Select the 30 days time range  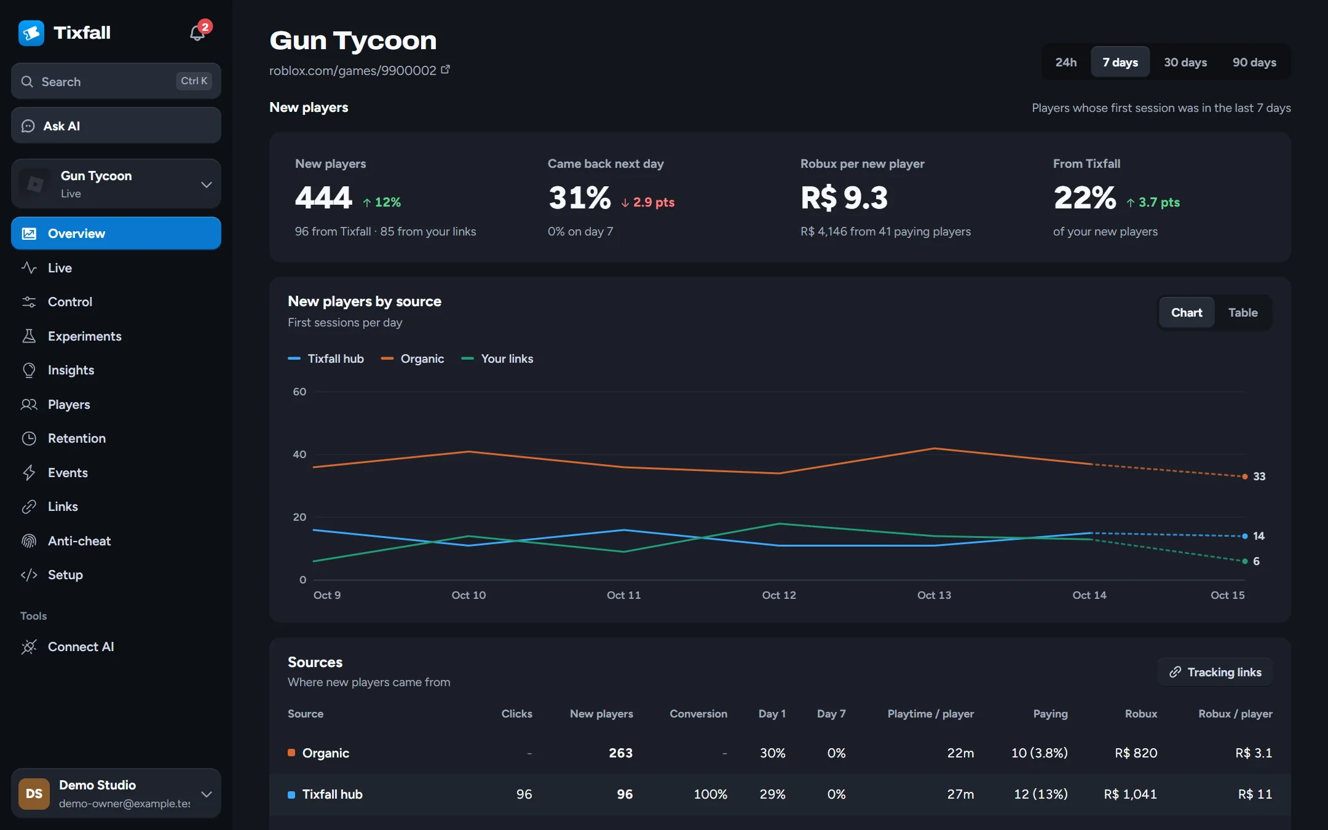(x=1185, y=62)
